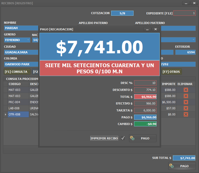Select the EXPEDIENTE [F12] number field
This screenshot has width=199, height=173.
[184, 13]
